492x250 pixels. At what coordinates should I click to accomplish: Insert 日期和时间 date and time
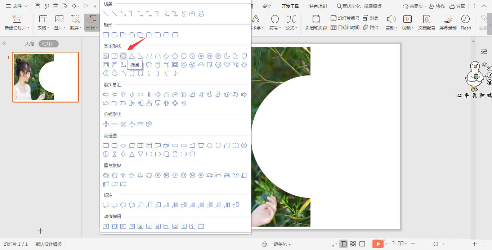pyautogui.click(x=345, y=27)
